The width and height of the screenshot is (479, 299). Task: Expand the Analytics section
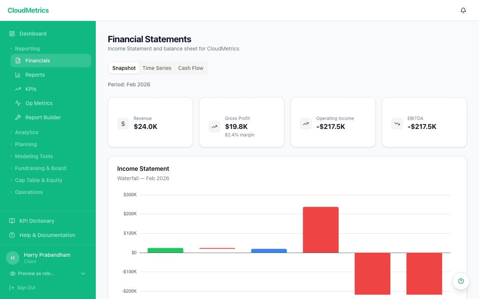pos(27,132)
